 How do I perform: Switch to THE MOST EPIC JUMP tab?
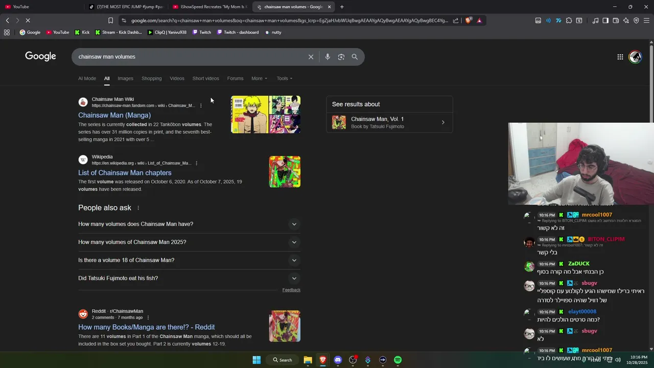(126, 7)
